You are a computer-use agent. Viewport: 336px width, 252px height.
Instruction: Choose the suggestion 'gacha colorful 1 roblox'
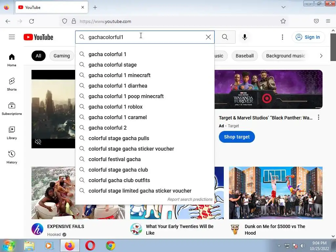pyautogui.click(x=145, y=107)
